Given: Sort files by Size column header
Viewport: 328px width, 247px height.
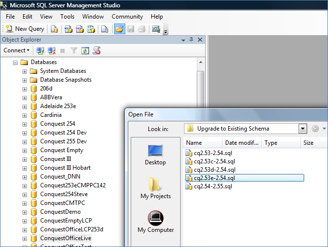Looking at the screenshot, I should 314,143.
